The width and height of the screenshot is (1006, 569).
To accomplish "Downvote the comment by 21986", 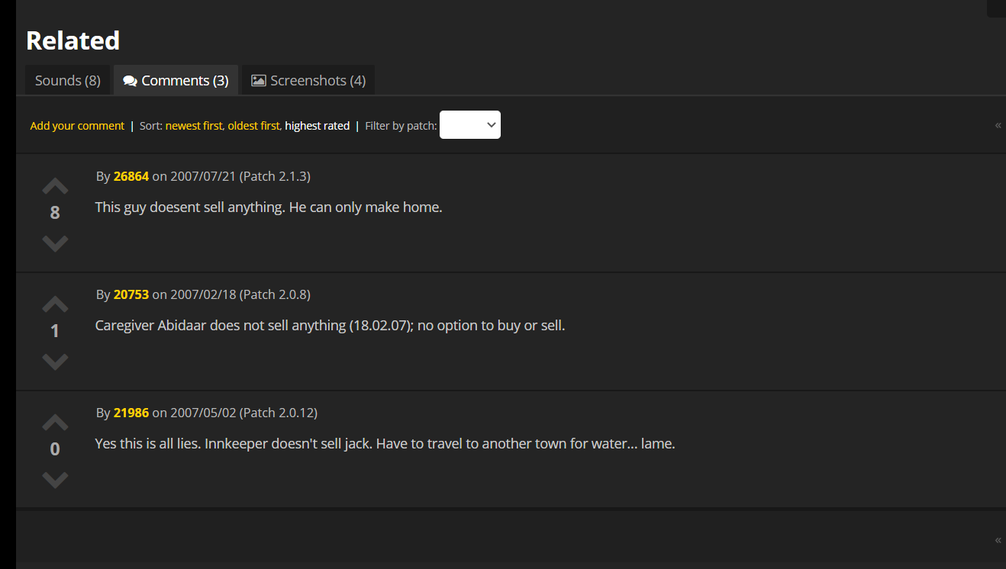I will (x=55, y=480).
